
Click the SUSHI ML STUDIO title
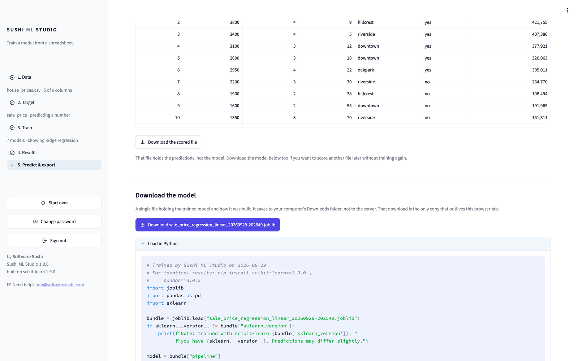[x=32, y=30]
